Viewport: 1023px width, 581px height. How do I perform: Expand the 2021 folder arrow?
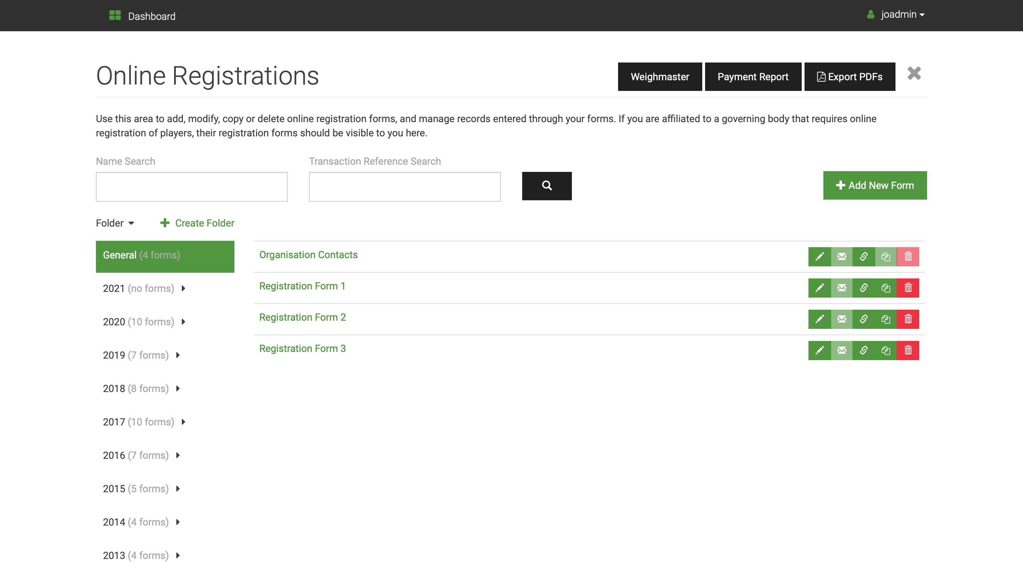point(183,288)
